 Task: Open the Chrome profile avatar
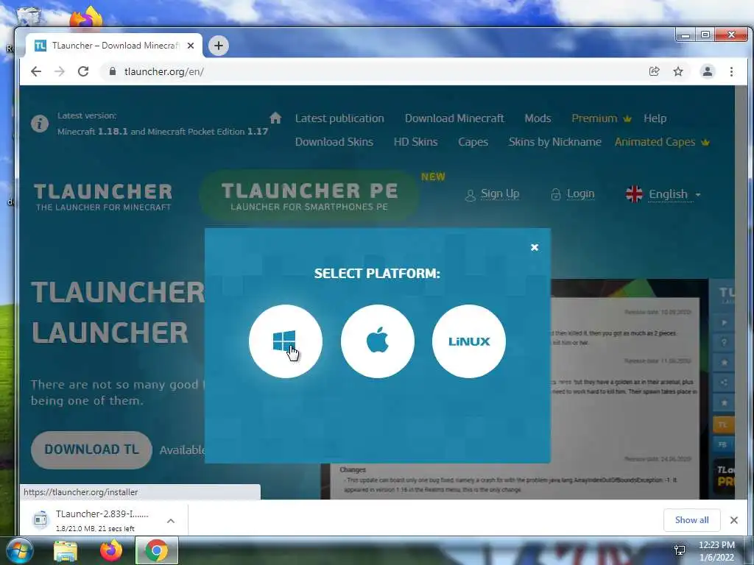pos(708,71)
